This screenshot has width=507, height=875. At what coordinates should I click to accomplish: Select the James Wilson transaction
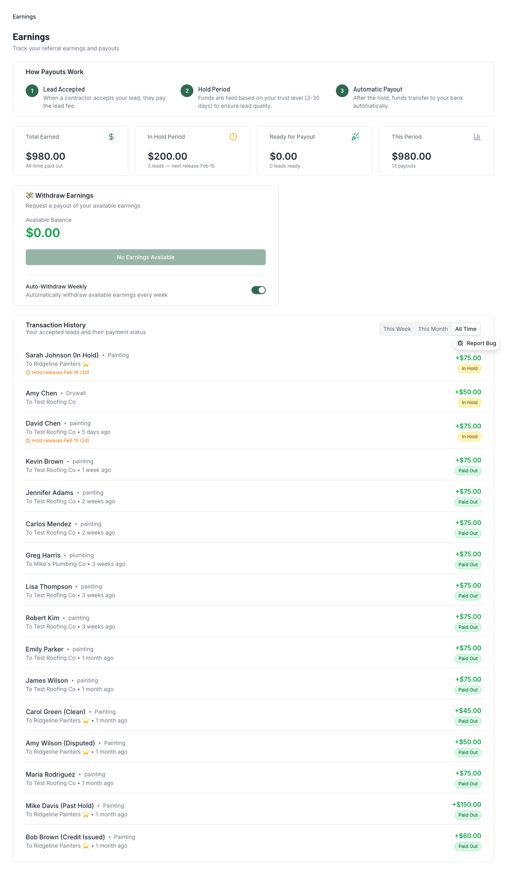click(253, 684)
